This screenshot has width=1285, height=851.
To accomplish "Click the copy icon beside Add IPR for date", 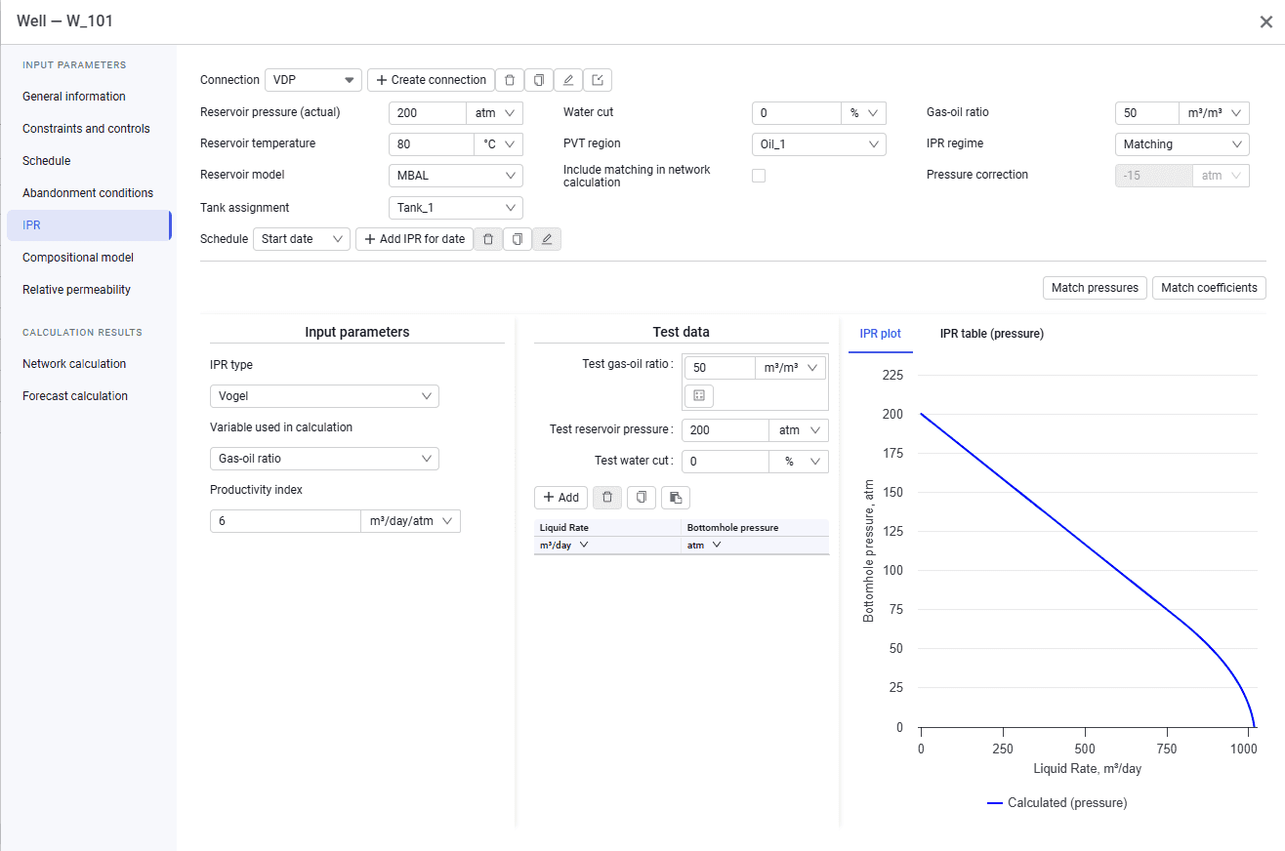I will pos(518,239).
